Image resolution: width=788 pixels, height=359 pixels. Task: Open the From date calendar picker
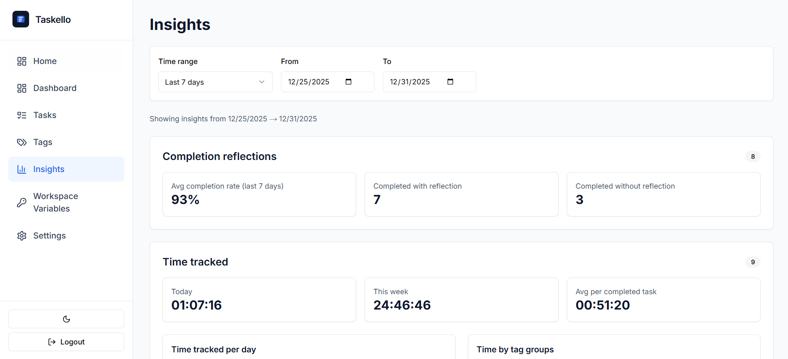348,81
